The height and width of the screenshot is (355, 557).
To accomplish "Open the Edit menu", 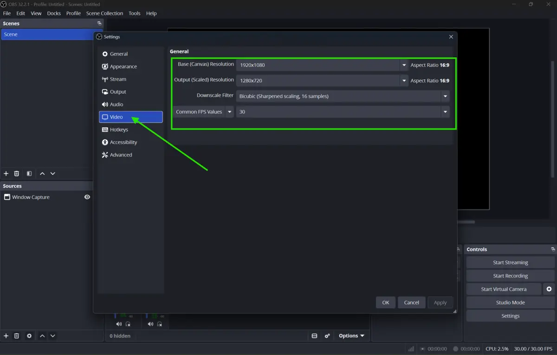I will tap(21, 13).
